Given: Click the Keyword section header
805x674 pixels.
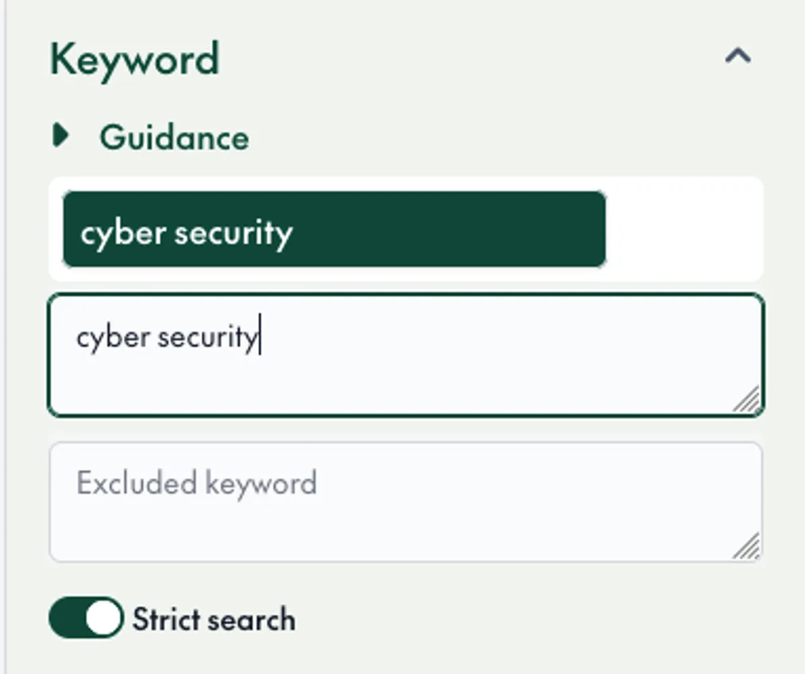Looking at the screenshot, I should [136, 58].
